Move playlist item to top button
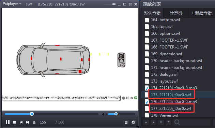The width and height of the screenshot is (215, 128). 146,122
